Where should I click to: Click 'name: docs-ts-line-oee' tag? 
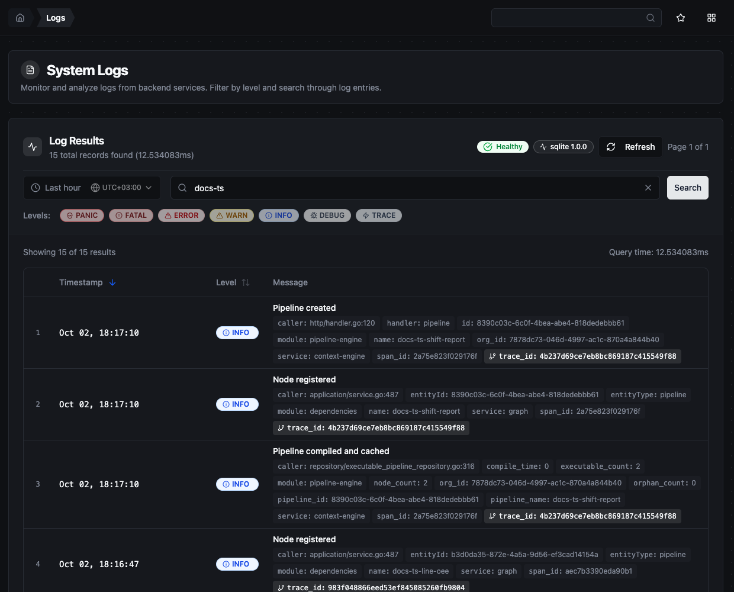click(409, 571)
